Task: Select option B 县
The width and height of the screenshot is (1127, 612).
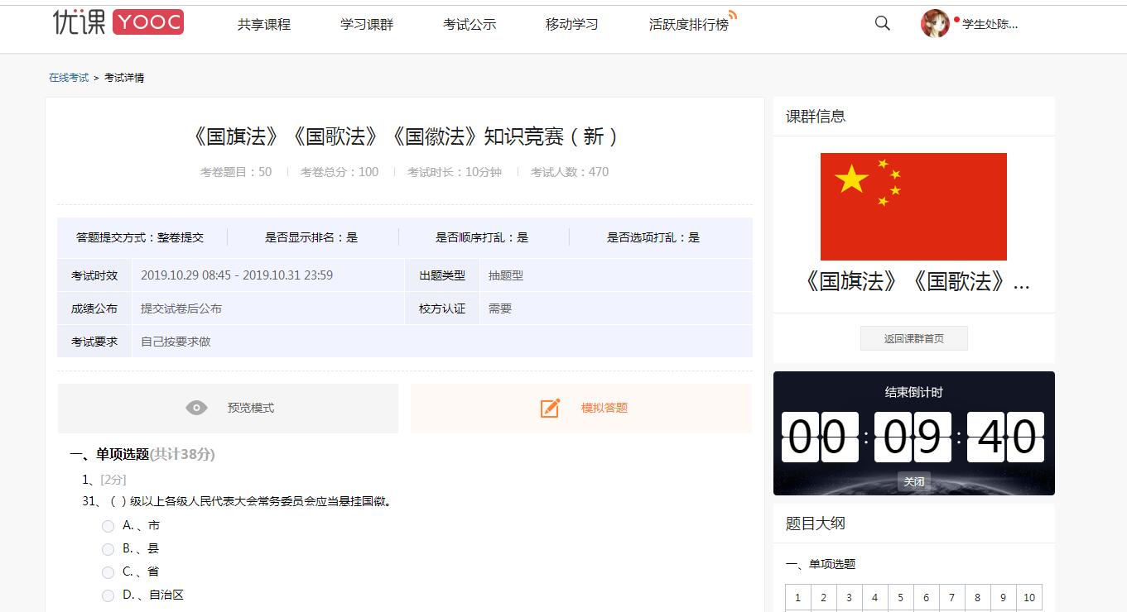Action: pos(108,549)
